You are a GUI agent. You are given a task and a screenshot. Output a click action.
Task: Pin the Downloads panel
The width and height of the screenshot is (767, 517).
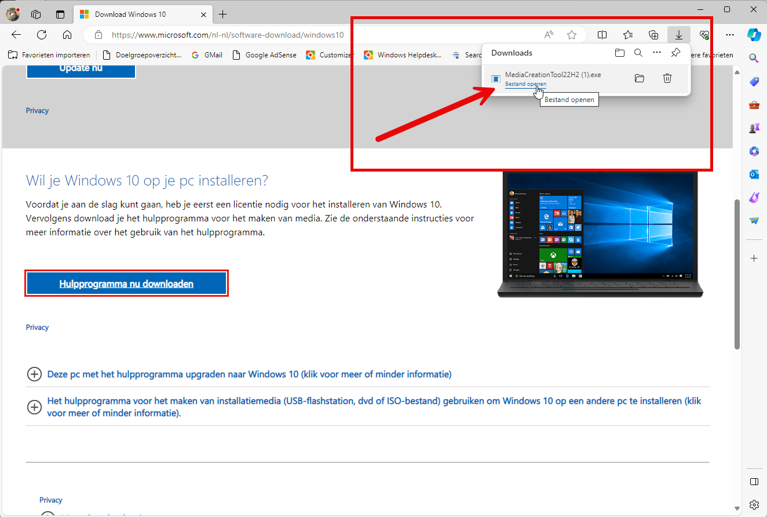point(675,53)
